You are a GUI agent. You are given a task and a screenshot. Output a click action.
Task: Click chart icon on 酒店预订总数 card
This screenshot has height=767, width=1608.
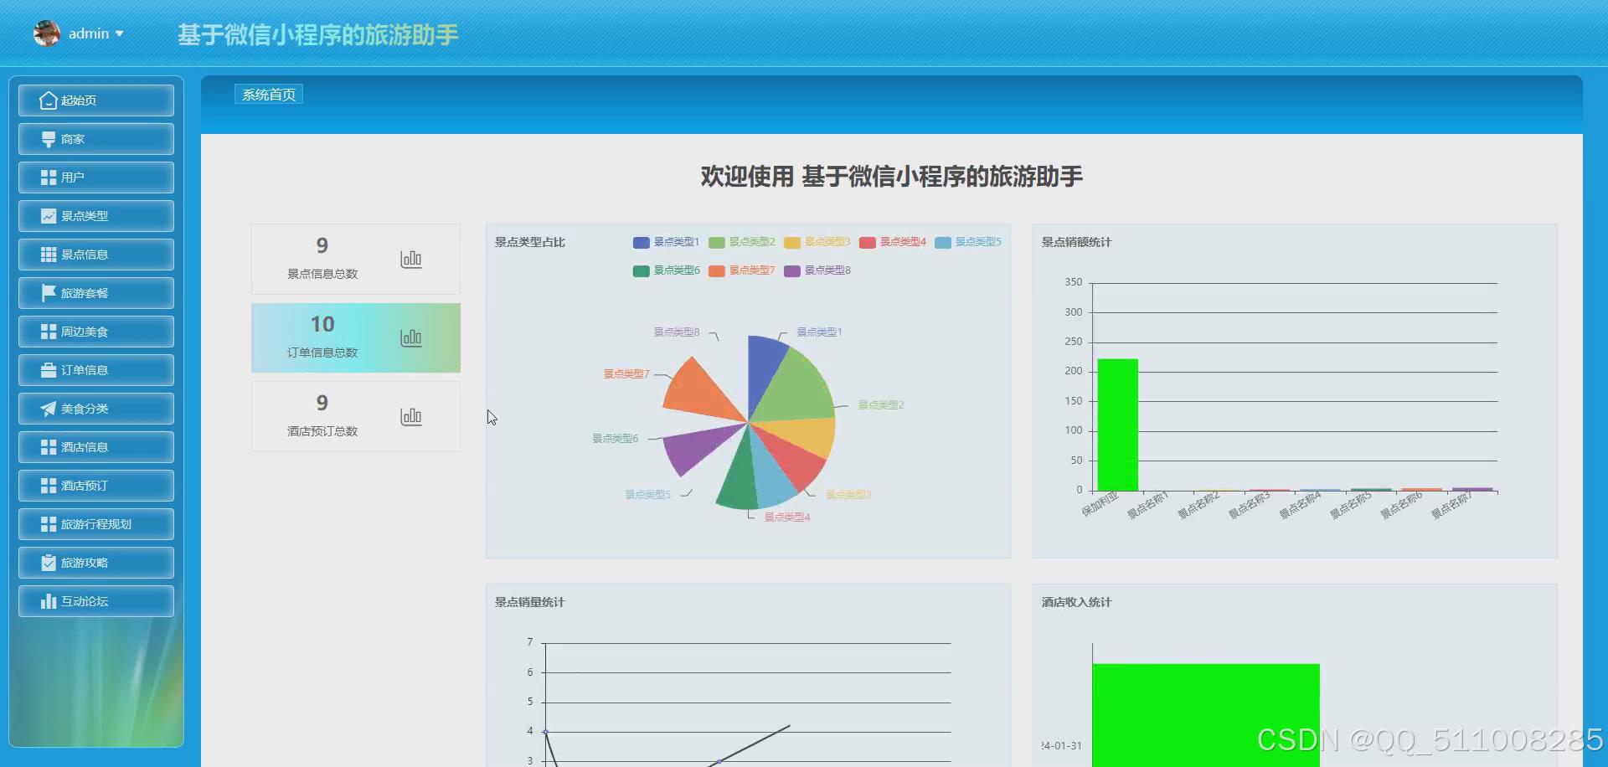(411, 416)
